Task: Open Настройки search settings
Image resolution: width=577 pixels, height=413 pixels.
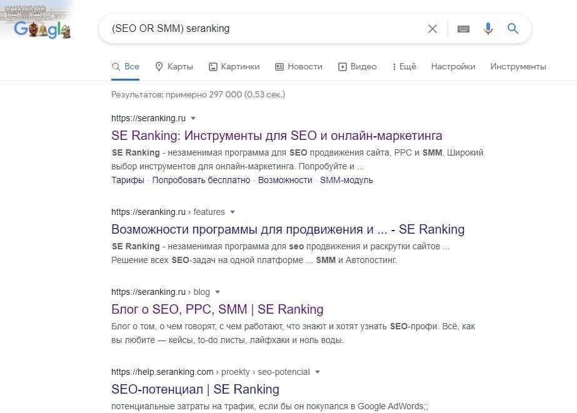Action: [453, 66]
